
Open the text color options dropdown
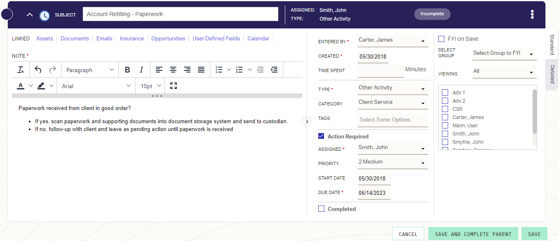pos(30,86)
